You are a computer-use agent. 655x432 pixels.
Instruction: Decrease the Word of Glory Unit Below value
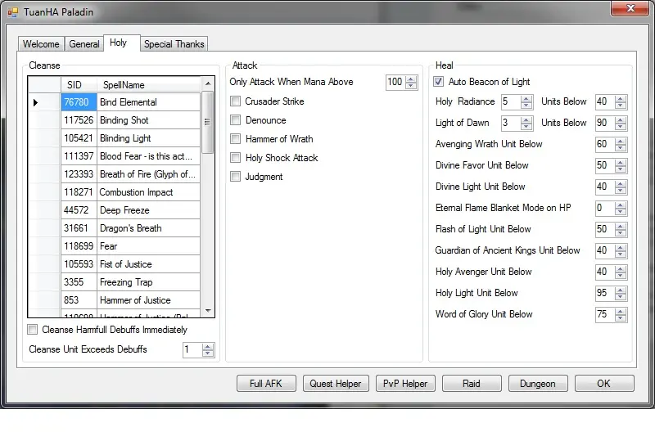(x=621, y=318)
